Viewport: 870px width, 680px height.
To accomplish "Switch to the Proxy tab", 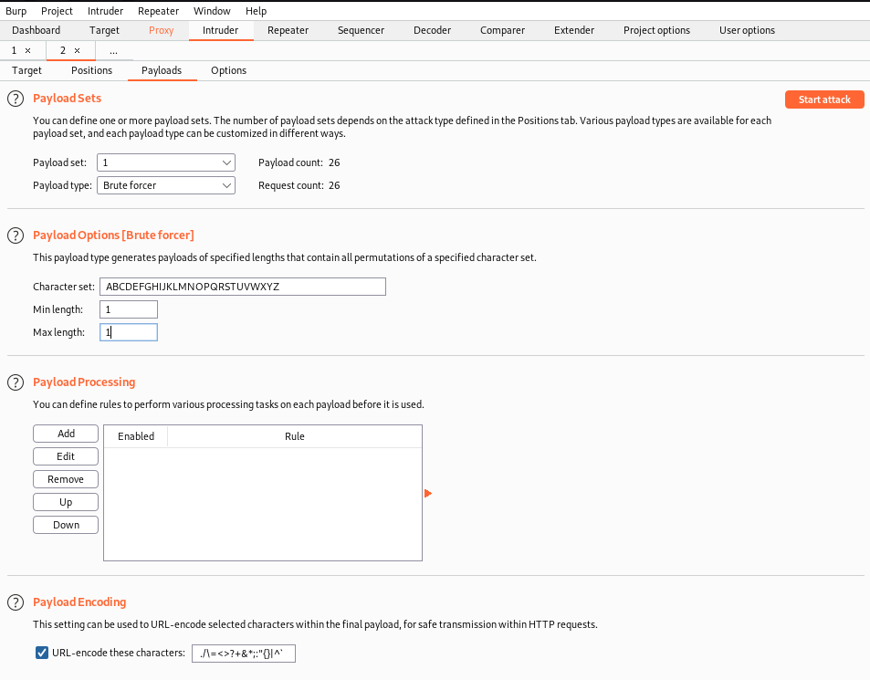I will (161, 30).
